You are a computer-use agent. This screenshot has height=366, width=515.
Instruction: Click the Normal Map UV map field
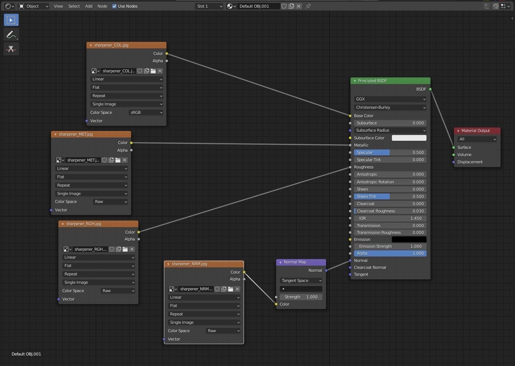[x=301, y=289]
